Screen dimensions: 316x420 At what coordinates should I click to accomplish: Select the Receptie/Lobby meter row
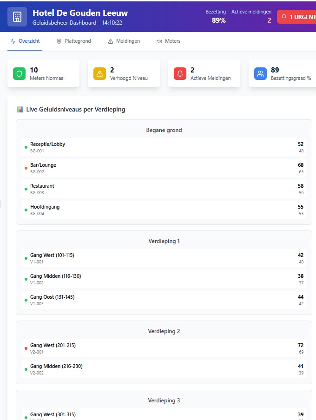(x=164, y=147)
